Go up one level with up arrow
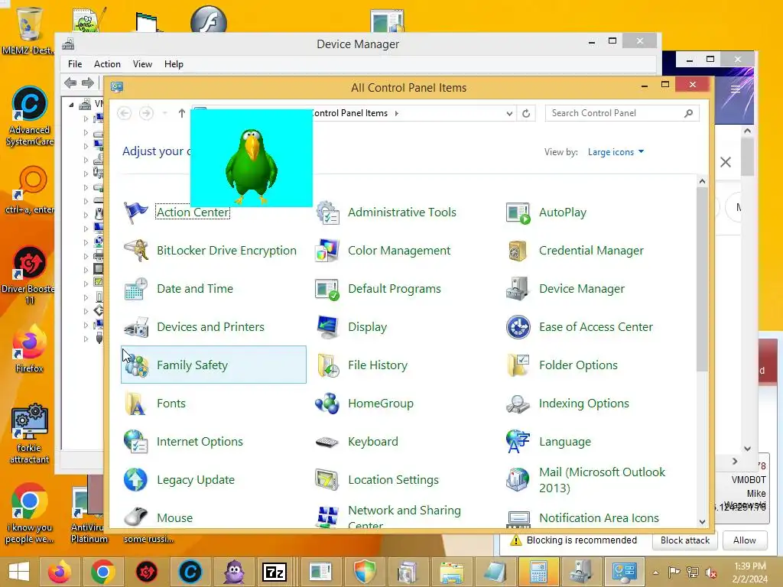 tap(182, 114)
